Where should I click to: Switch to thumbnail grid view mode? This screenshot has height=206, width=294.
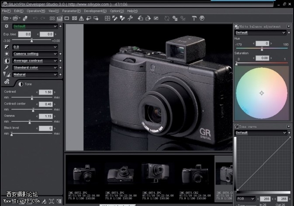coord(52,18)
